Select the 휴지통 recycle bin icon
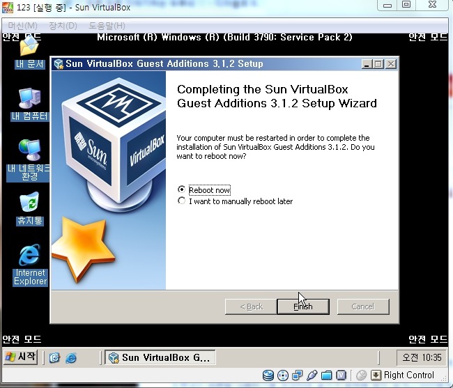Viewport: 453px width, 388px height. [29, 208]
